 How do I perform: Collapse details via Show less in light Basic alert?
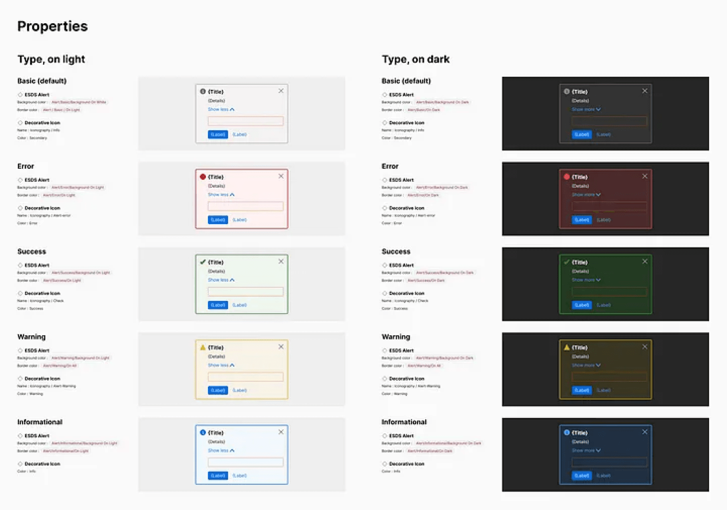(221, 110)
